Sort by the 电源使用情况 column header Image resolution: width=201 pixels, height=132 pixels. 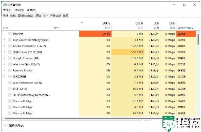186,26
